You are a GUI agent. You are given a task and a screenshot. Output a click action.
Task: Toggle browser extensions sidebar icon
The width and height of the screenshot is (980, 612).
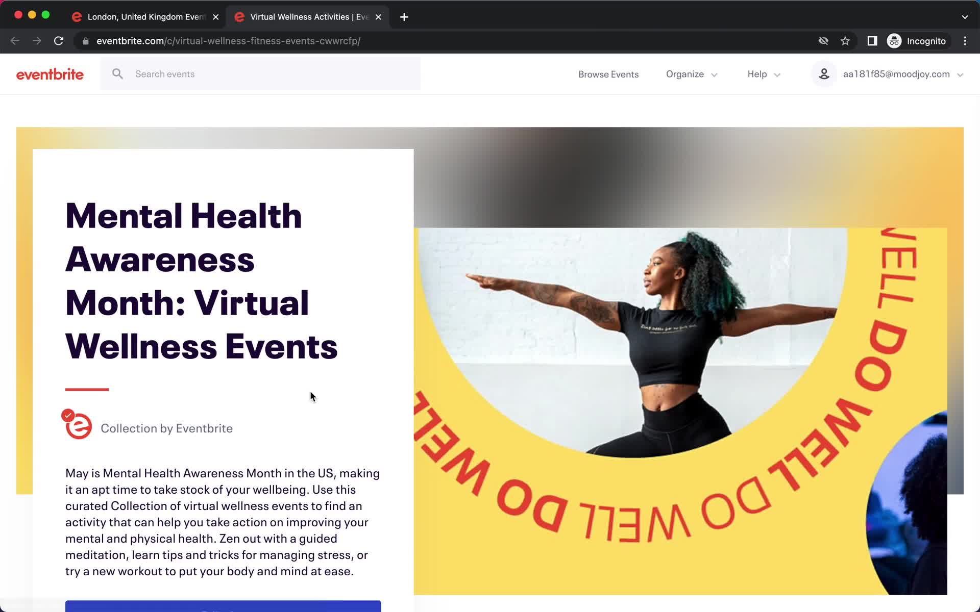pyautogui.click(x=871, y=41)
